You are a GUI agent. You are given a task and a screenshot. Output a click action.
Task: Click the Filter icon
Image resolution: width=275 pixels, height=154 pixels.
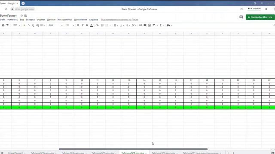click(x=154, y=25)
